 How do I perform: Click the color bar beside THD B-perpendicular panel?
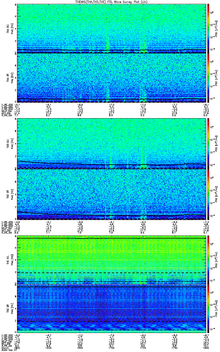pyautogui.click(x=209, y=144)
